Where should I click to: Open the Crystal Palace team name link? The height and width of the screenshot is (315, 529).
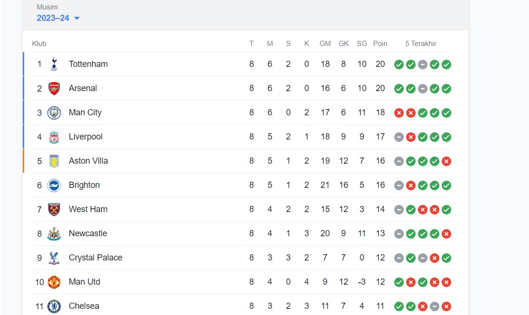click(95, 258)
